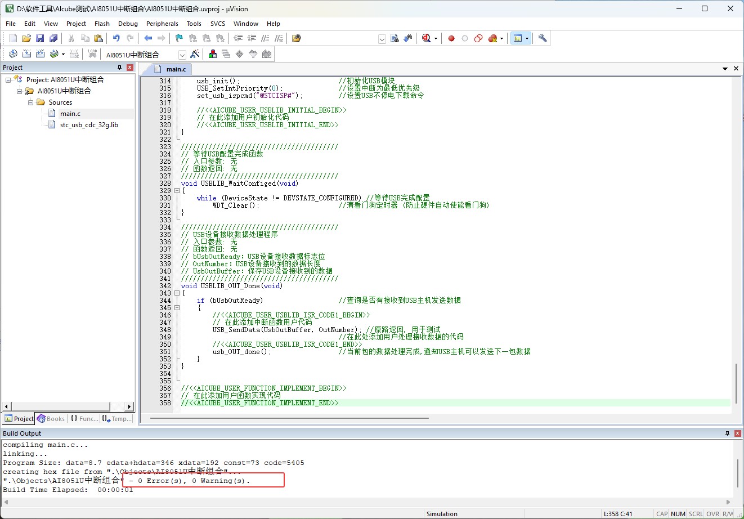Viewport: 744px width, 519px height.
Task: Comment out selected lines icon
Action: point(265,38)
